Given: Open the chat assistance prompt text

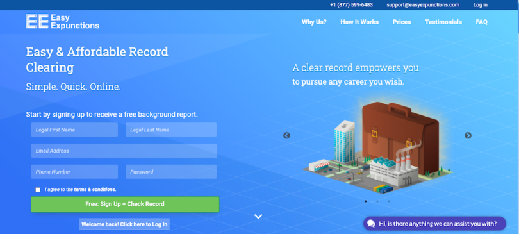Looking at the screenshot, I should 438,224.
